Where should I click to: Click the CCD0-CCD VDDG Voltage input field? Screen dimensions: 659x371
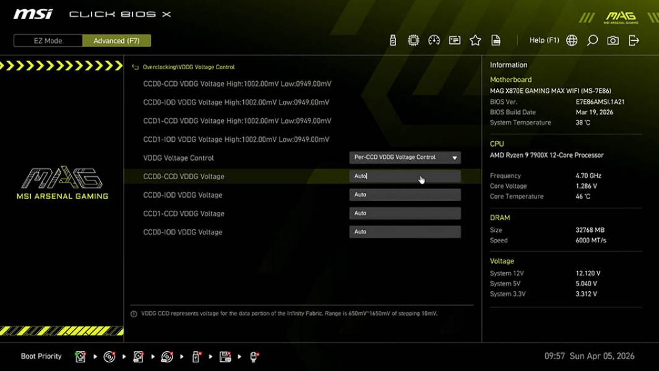405,176
